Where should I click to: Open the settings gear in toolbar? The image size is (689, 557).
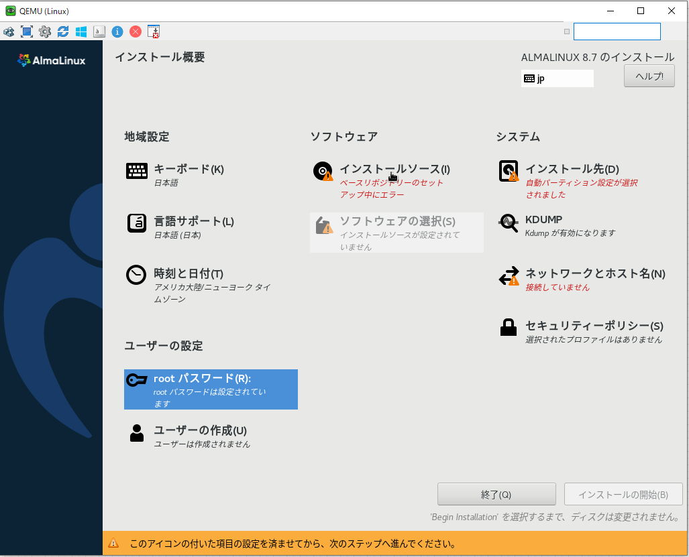click(45, 32)
